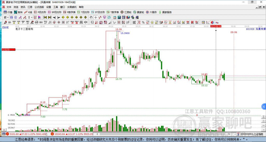This screenshot has height=142, width=266.
Task: Click the red 13.5378 price label
Action: 9,50
